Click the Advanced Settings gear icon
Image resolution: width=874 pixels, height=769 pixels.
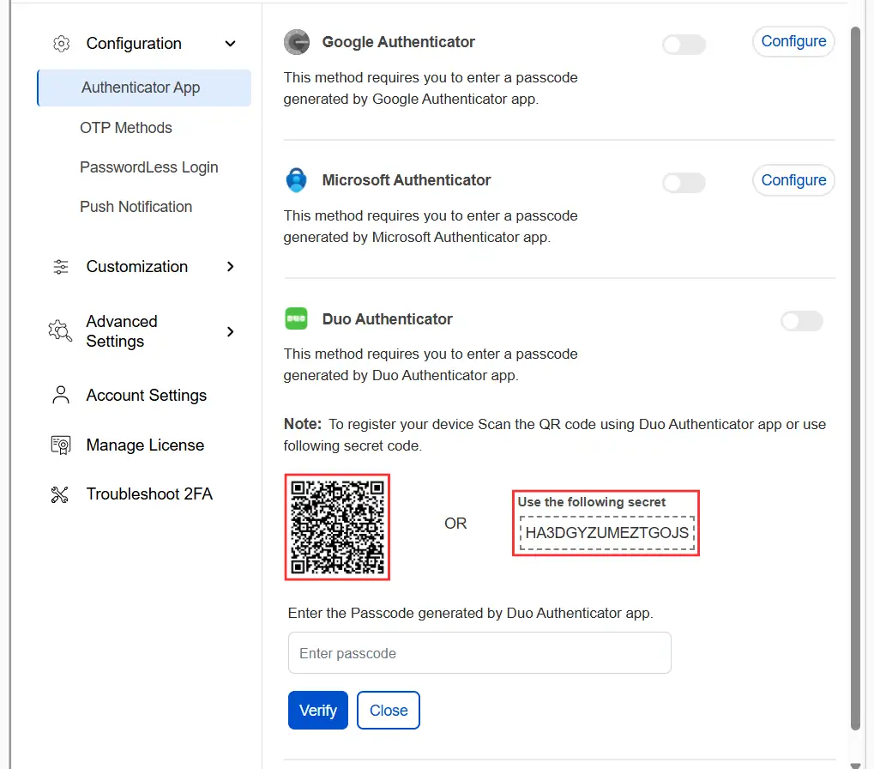(59, 330)
